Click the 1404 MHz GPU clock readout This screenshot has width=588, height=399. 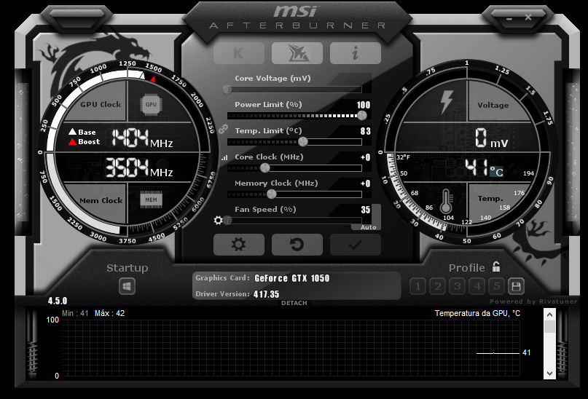(x=142, y=138)
